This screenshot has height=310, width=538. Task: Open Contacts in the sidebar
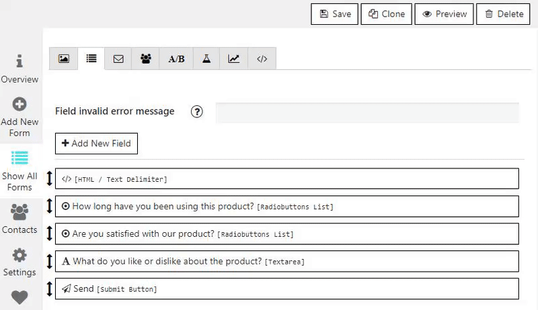[20, 219]
